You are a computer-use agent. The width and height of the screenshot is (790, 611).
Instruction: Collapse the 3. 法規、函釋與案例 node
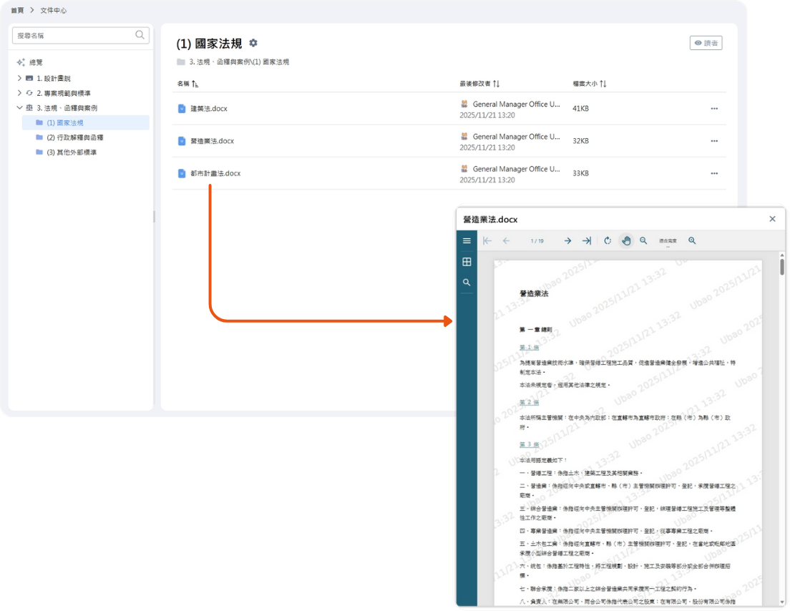(x=19, y=108)
